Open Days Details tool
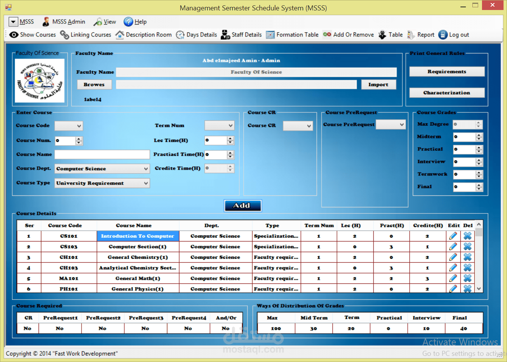507x362 pixels. 197,35
